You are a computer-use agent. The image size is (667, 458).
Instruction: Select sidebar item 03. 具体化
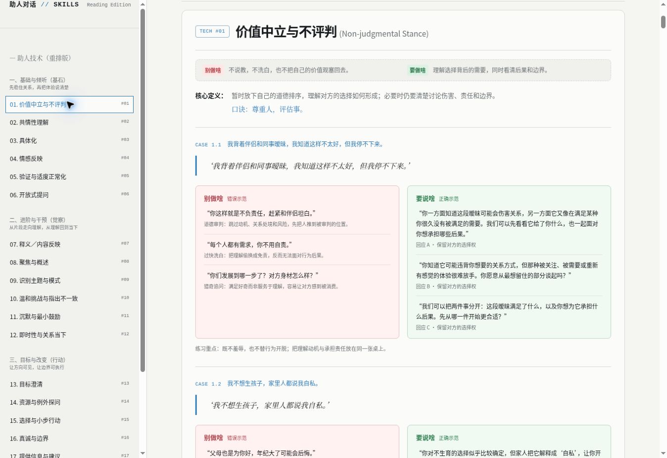click(x=69, y=140)
